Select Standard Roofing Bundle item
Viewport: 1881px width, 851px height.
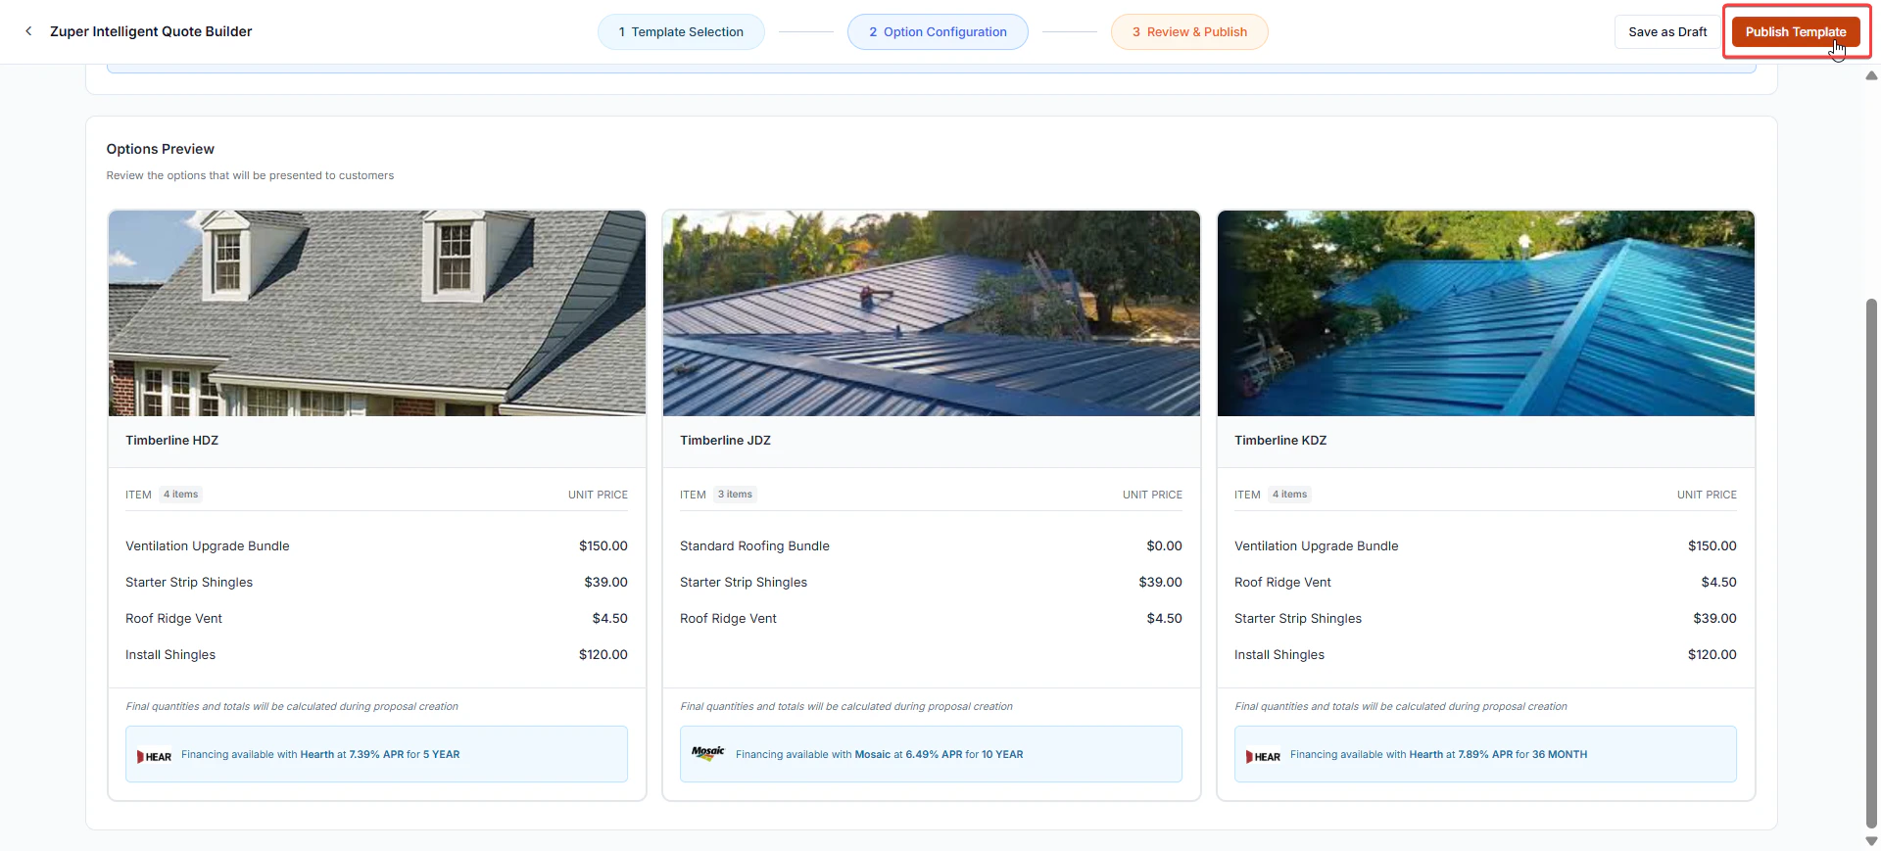(x=754, y=546)
